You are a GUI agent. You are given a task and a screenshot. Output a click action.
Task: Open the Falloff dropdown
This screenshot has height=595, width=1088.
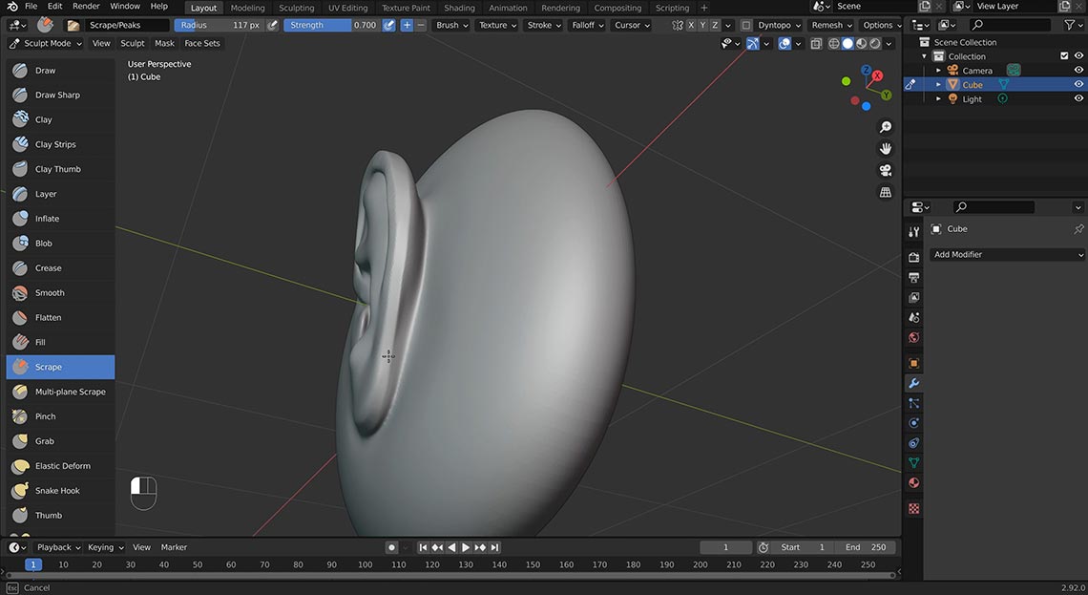pos(588,25)
